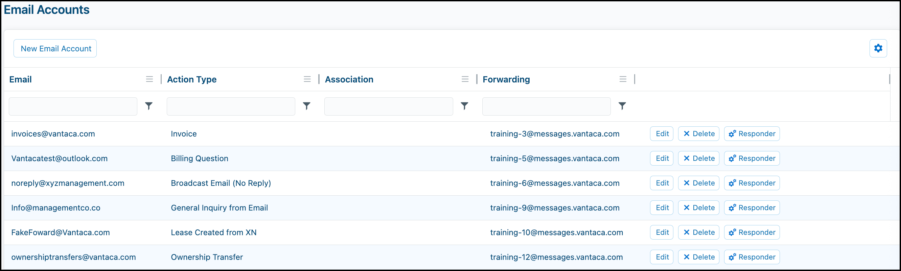Click the Association filter funnel icon
The width and height of the screenshot is (901, 271).
point(464,106)
